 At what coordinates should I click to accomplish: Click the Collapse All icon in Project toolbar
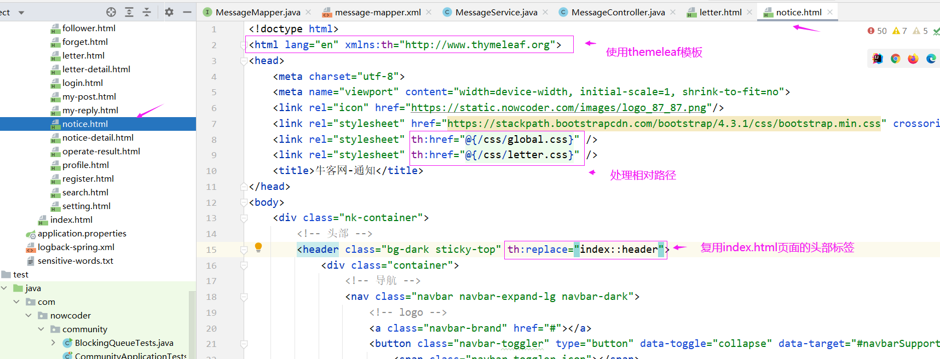pos(147,12)
